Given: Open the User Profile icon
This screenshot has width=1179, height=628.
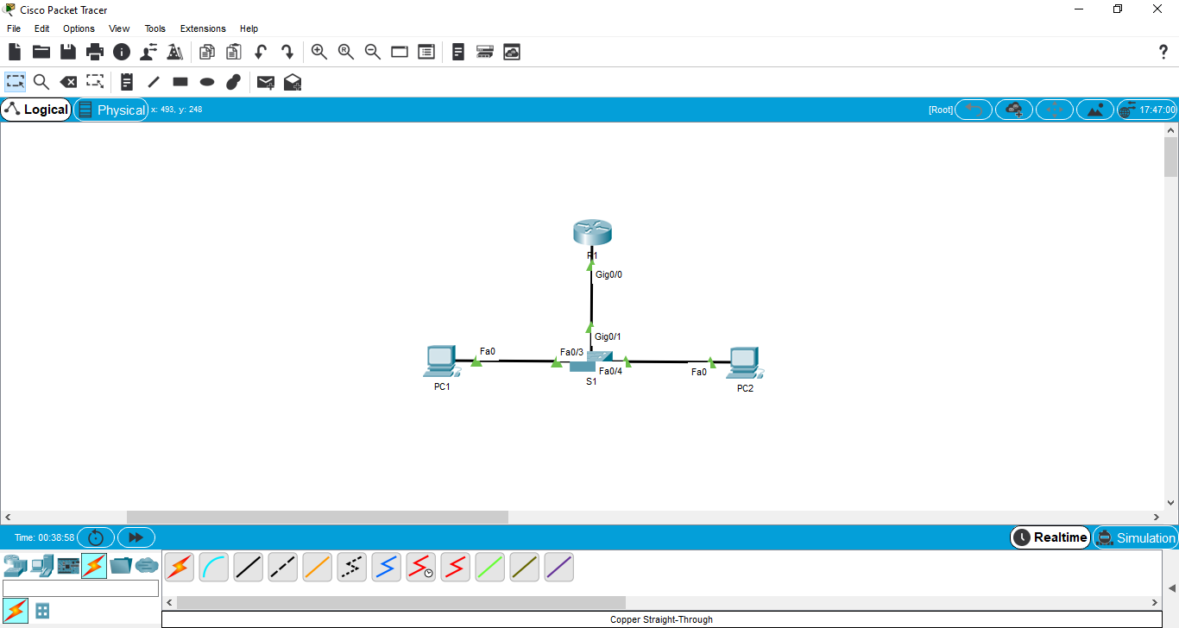Looking at the screenshot, I should click(148, 52).
